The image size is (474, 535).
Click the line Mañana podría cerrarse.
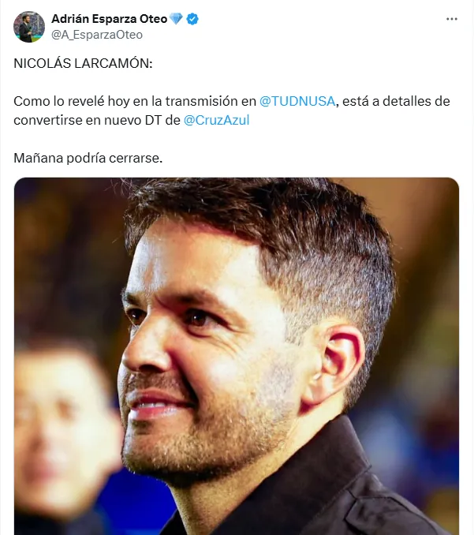(88, 158)
